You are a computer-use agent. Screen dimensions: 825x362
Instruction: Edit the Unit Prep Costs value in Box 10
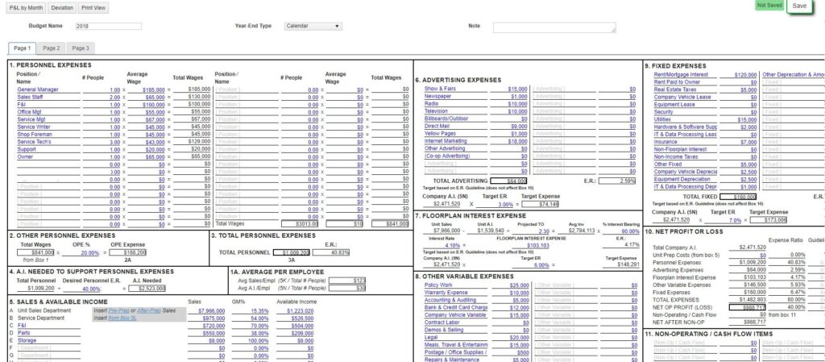[x=747, y=256]
